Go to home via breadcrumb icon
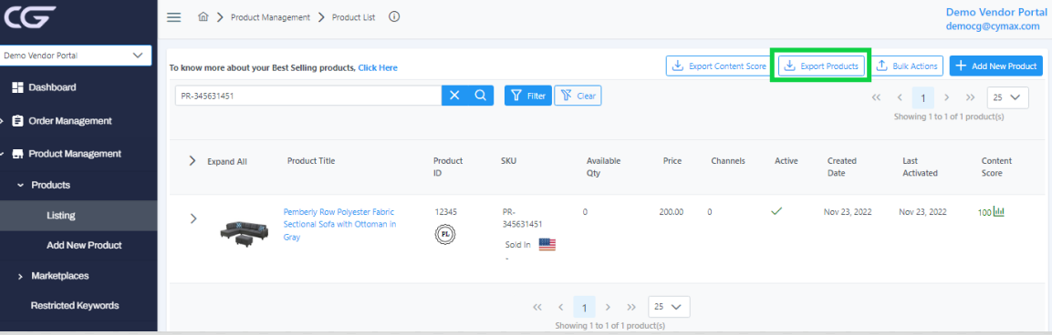This screenshot has width=1052, height=335. [x=203, y=17]
